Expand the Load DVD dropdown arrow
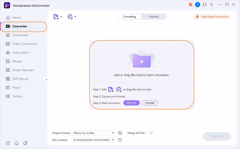Image resolution: width=240 pixels, height=149 pixels. coord(75,17)
